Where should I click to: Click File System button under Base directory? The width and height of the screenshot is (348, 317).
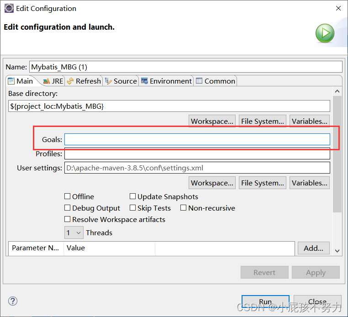pyautogui.click(x=262, y=121)
